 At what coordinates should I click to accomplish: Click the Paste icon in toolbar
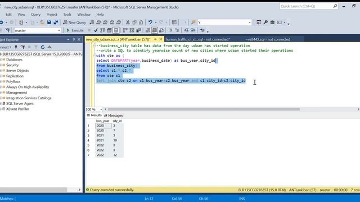141,22
